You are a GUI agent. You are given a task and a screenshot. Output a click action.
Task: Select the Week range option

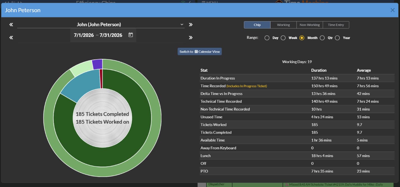pos(283,38)
